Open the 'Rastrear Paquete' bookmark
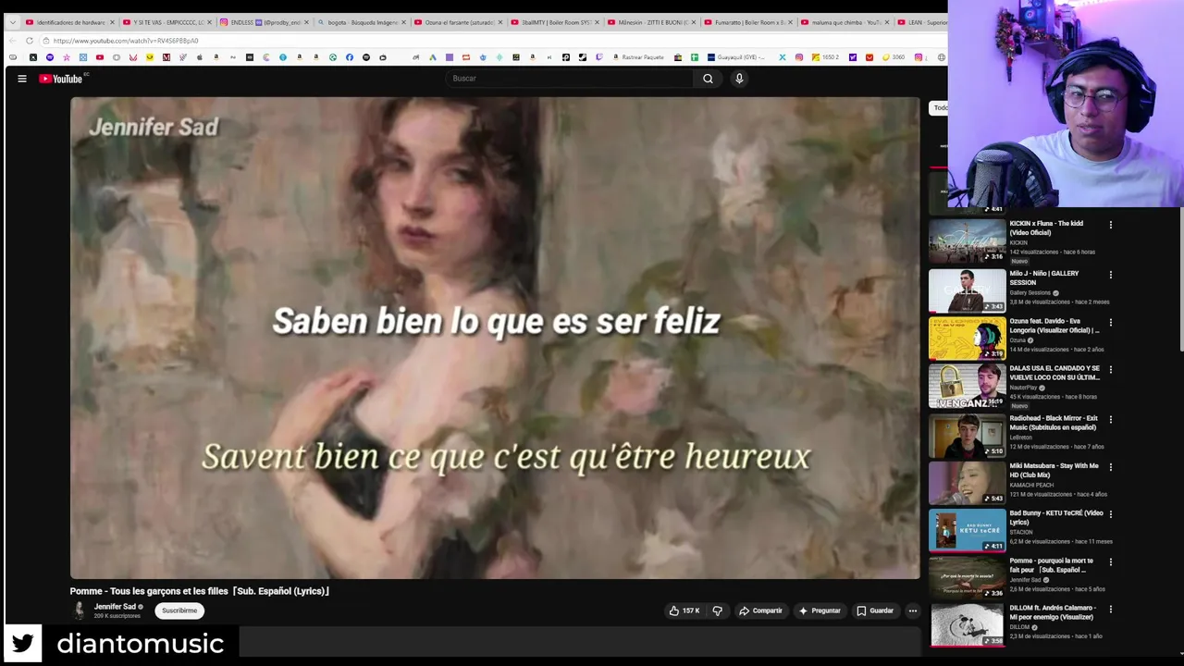This screenshot has width=1184, height=666. click(639, 57)
